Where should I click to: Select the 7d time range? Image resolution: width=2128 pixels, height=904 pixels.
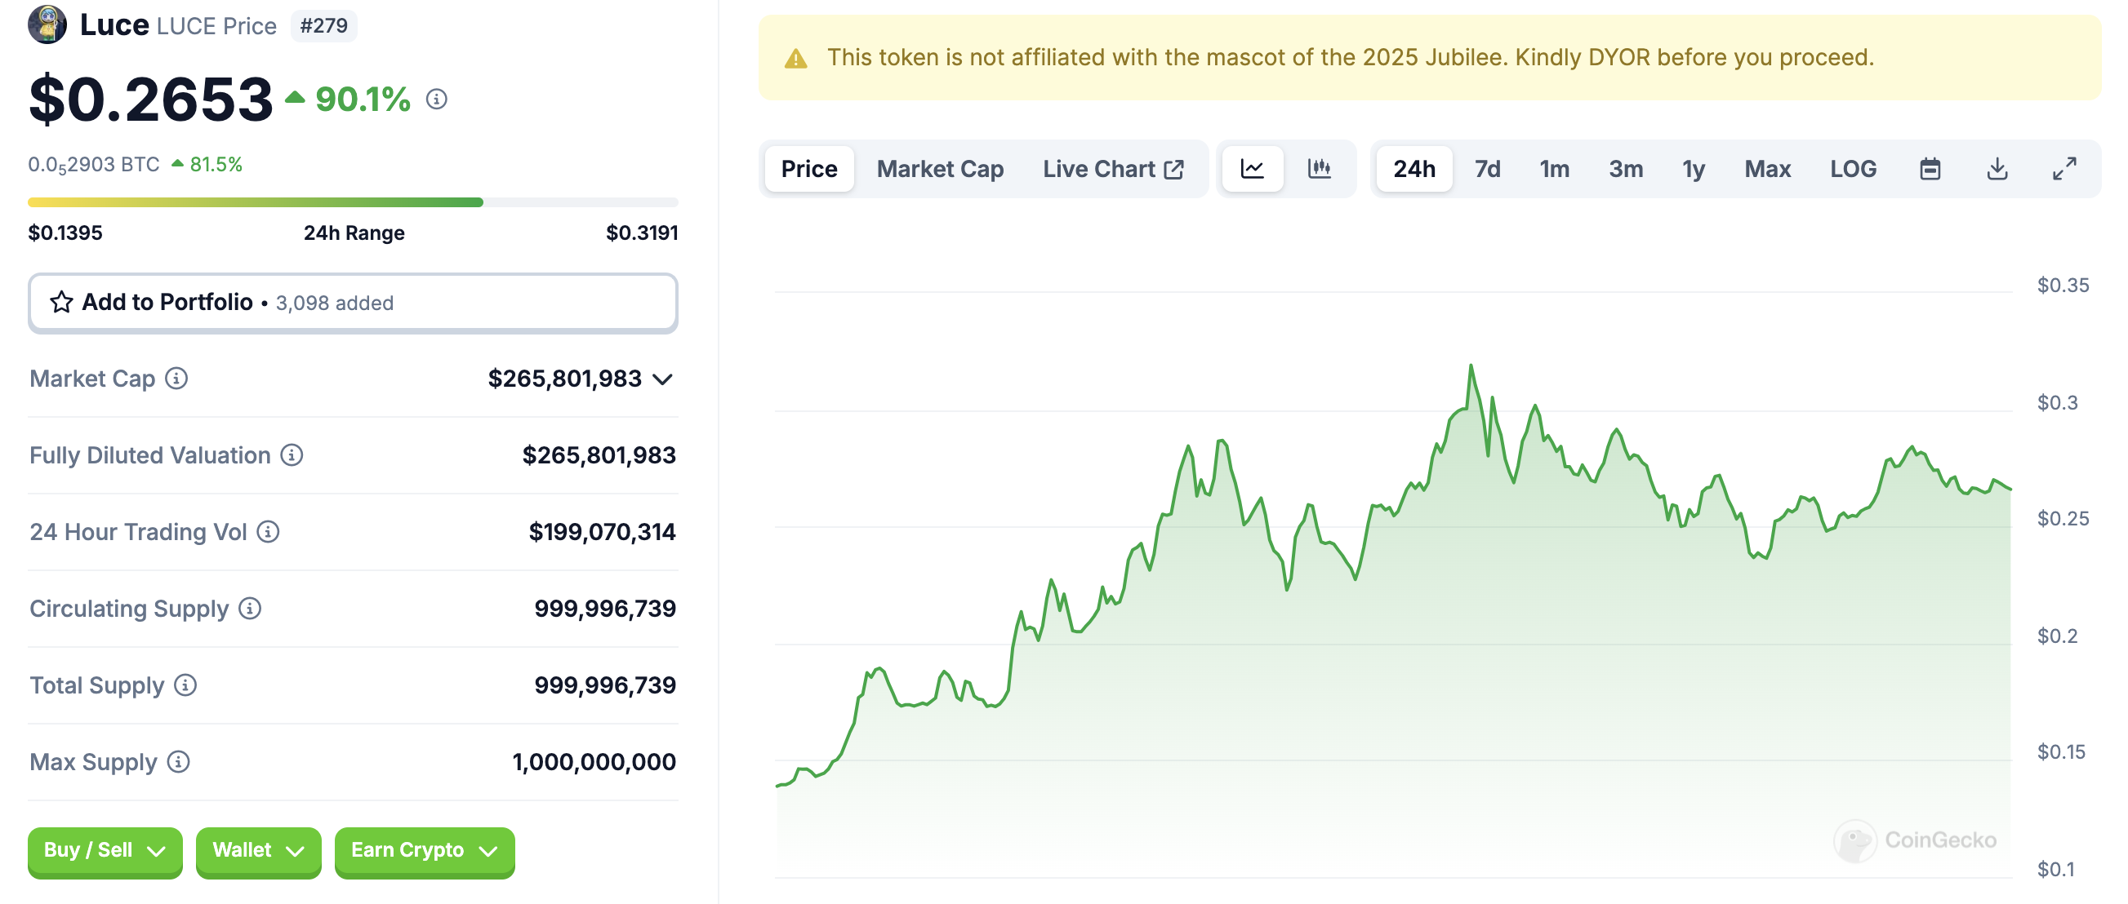coord(1487,169)
